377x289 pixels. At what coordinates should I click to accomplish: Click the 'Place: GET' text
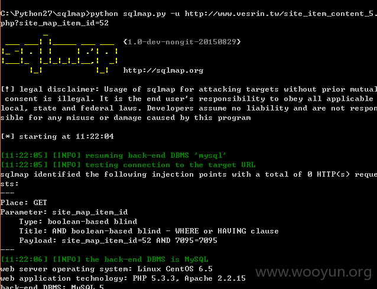24,203
